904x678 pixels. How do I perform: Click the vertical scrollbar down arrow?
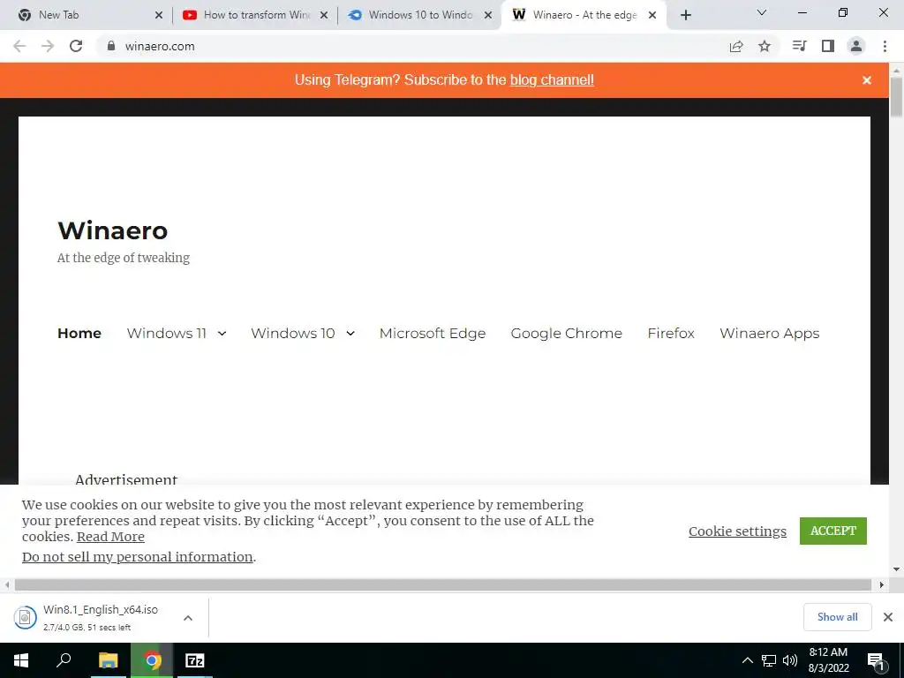click(x=897, y=569)
